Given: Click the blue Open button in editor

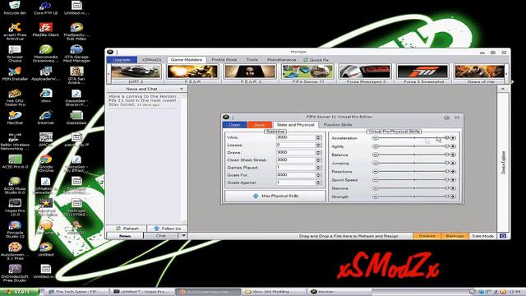Looking at the screenshot, I should coord(234,125).
